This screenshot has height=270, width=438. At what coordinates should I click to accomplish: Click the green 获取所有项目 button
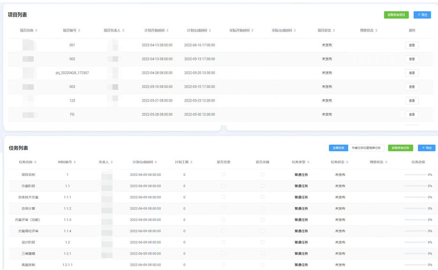tap(396, 15)
